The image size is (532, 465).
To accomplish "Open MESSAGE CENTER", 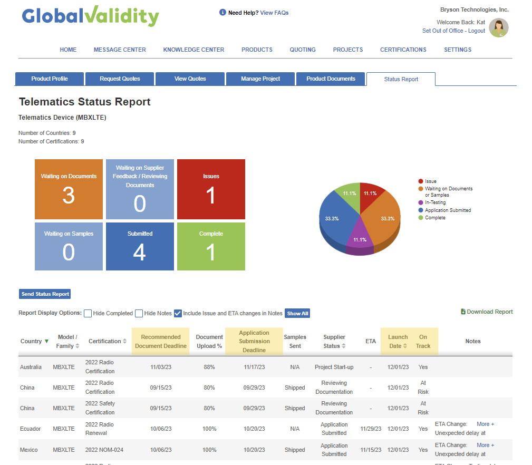I will click(x=120, y=50).
